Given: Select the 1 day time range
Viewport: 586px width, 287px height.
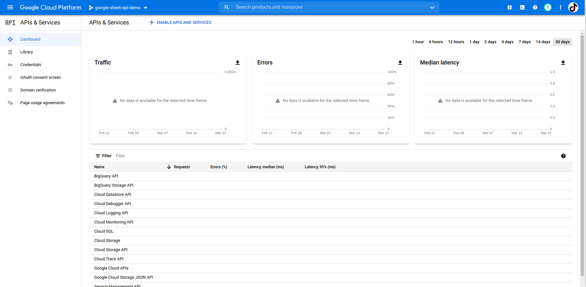Looking at the screenshot, I should [474, 42].
